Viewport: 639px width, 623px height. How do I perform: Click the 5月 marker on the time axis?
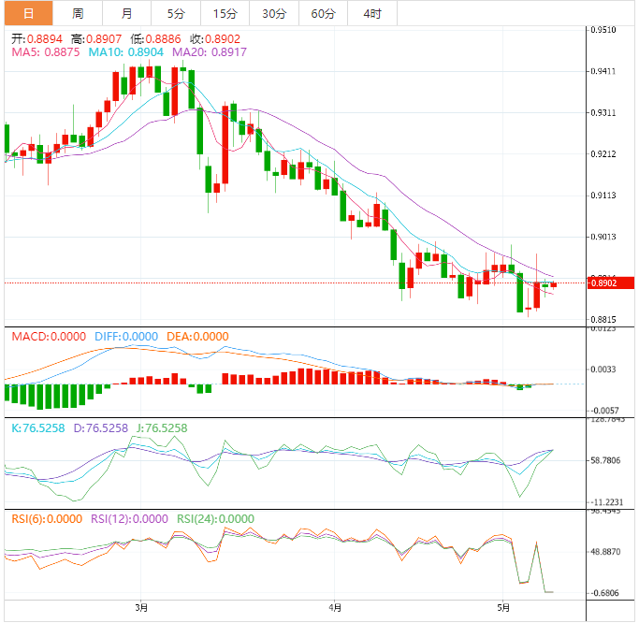pos(504,608)
